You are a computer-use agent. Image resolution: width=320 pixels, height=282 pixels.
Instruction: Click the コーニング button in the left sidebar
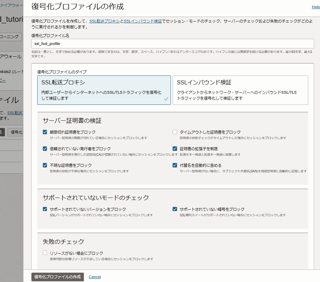10,36
